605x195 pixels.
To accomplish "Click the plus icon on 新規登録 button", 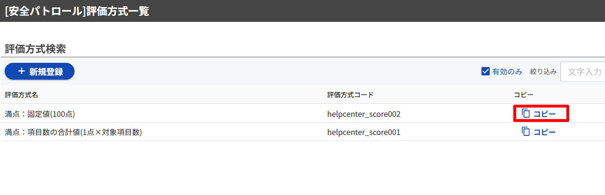I will pos(21,72).
